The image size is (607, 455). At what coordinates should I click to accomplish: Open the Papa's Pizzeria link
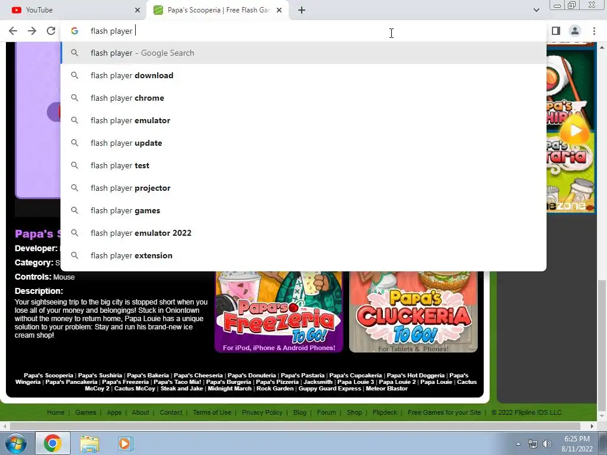(277, 382)
